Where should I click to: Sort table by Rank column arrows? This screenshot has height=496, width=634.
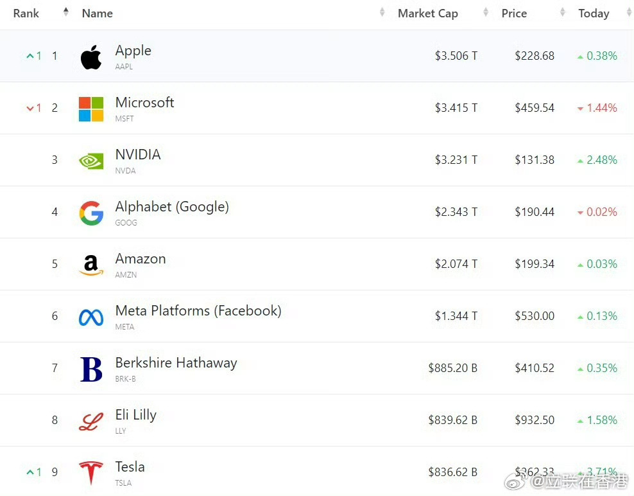pos(65,12)
